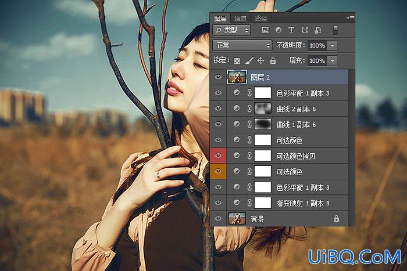
Task: Select the 图层 2 layer thumbnail
Action: click(237, 77)
